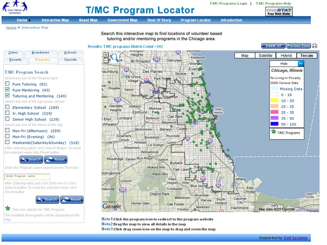Click the Home navigation menu item

[22, 20]
